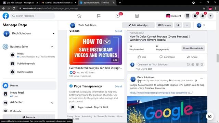This screenshot has width=219, height=123.
Task: Open page header more options ellipsis
Action: point(187,25)
